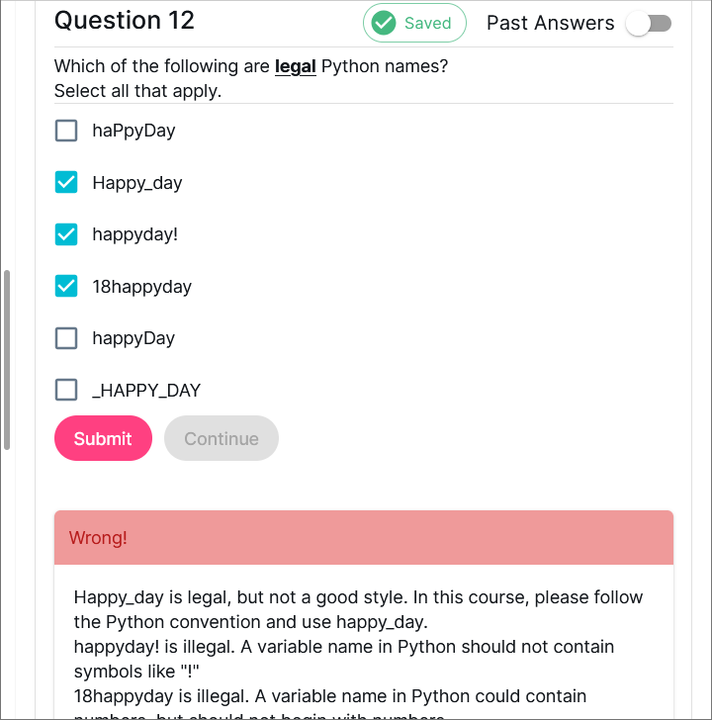Click the Saved status text

click(427, 23)
